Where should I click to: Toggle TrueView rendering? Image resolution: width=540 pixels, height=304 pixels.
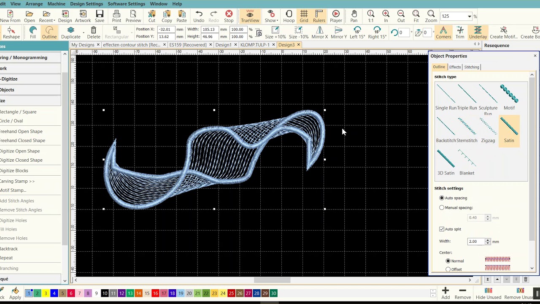250,16
